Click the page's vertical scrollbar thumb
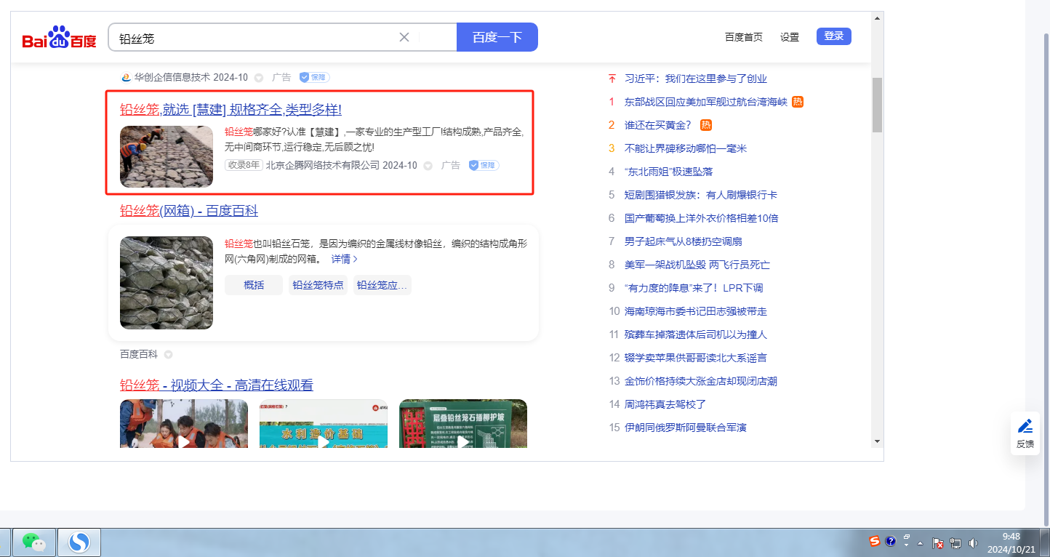This screenshot has width=1050, height=557. (x=877, y=104)
